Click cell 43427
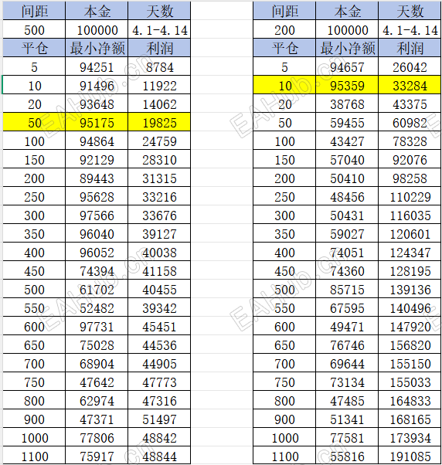Screen dimensions: 442x465 click(347, 141)
